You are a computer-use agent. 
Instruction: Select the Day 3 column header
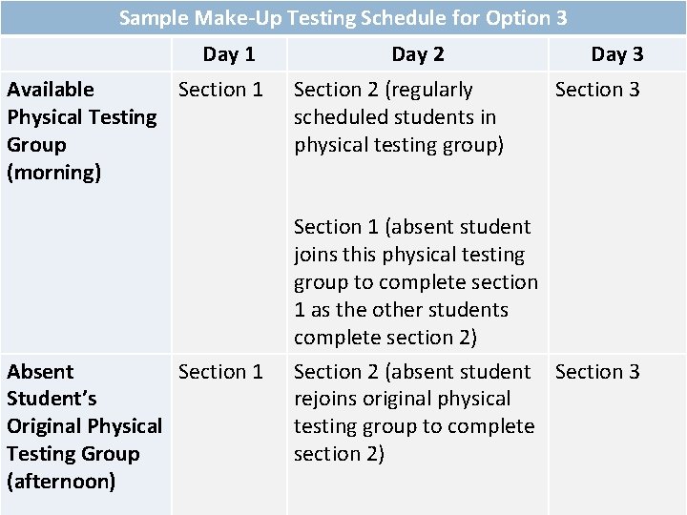616,54
